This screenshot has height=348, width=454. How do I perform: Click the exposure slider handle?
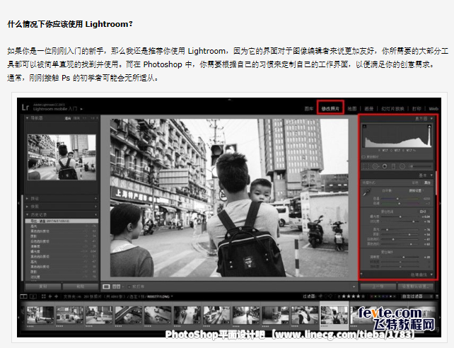click(400, 216)
